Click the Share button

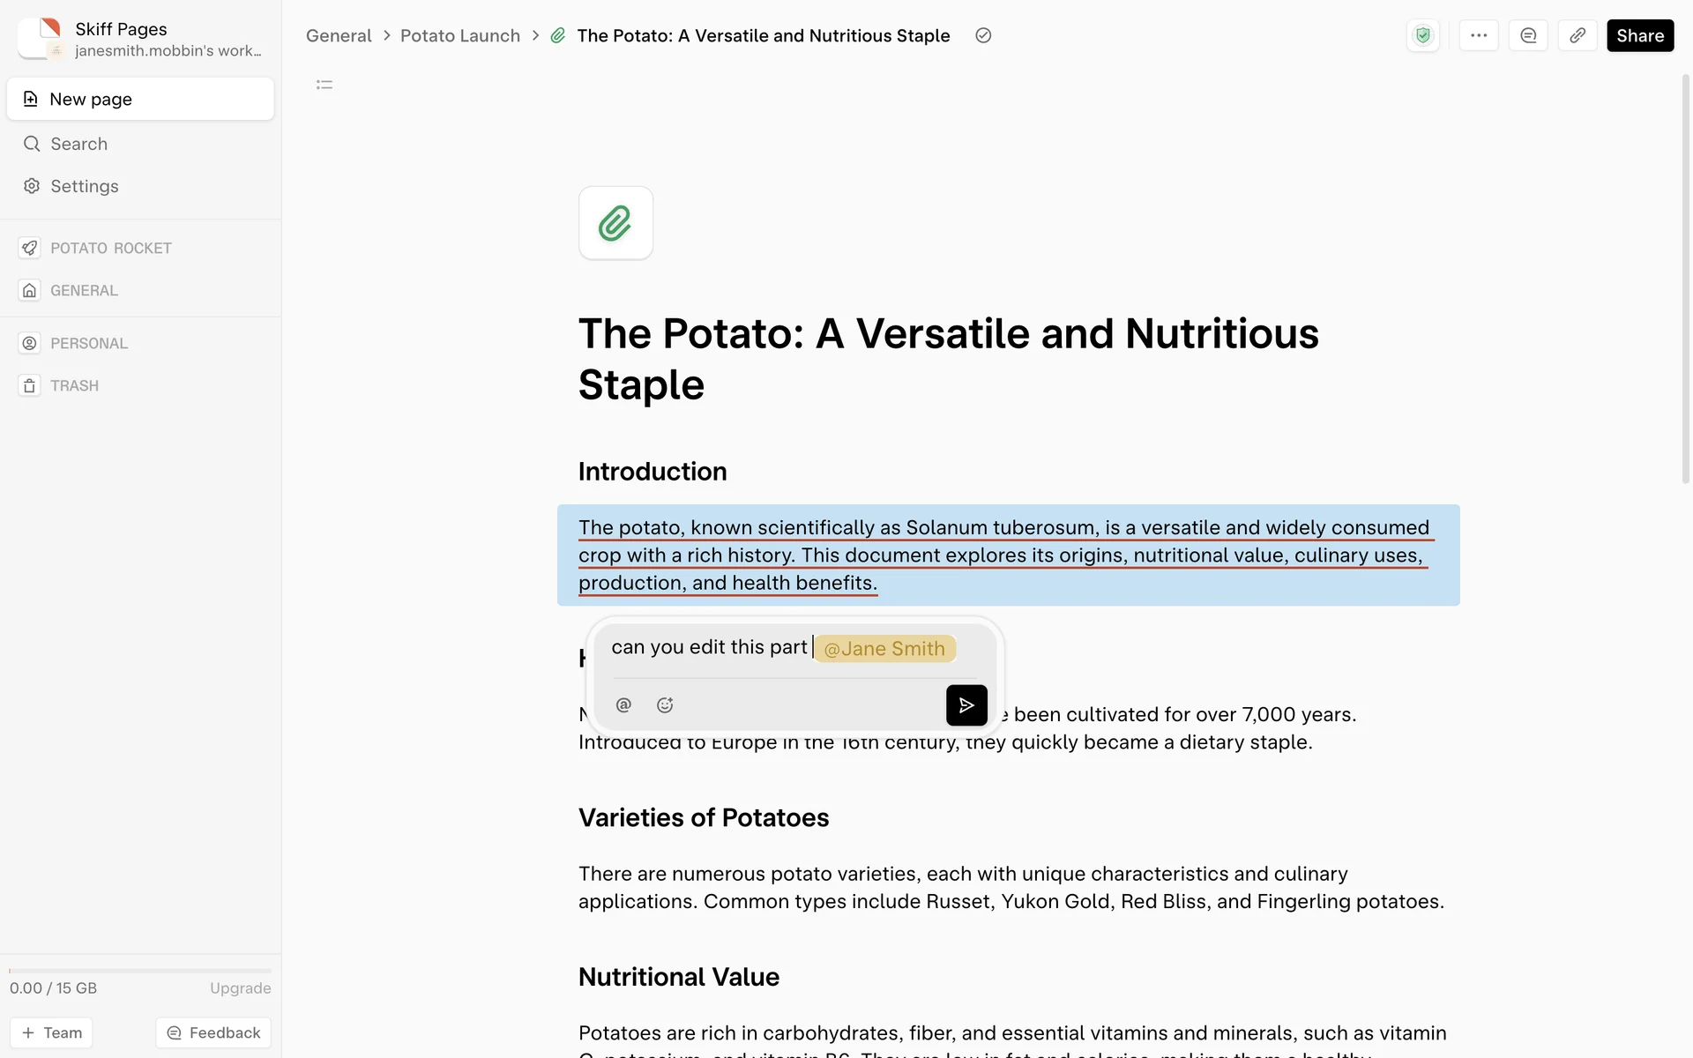pyautogui.click(x=1639, y=36)
